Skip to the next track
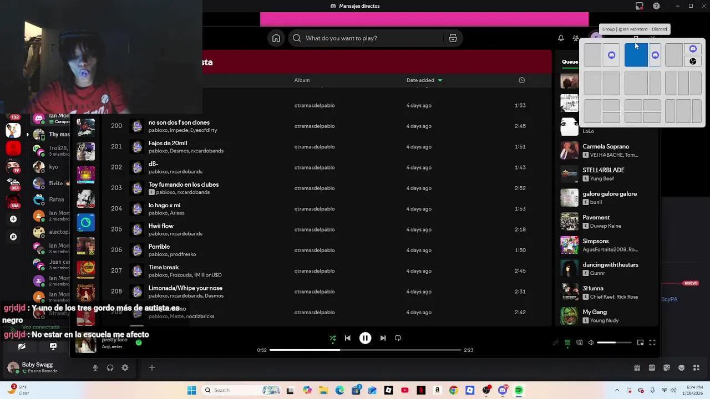The width and height of the screenshot is (710, 399). [383, 338]
